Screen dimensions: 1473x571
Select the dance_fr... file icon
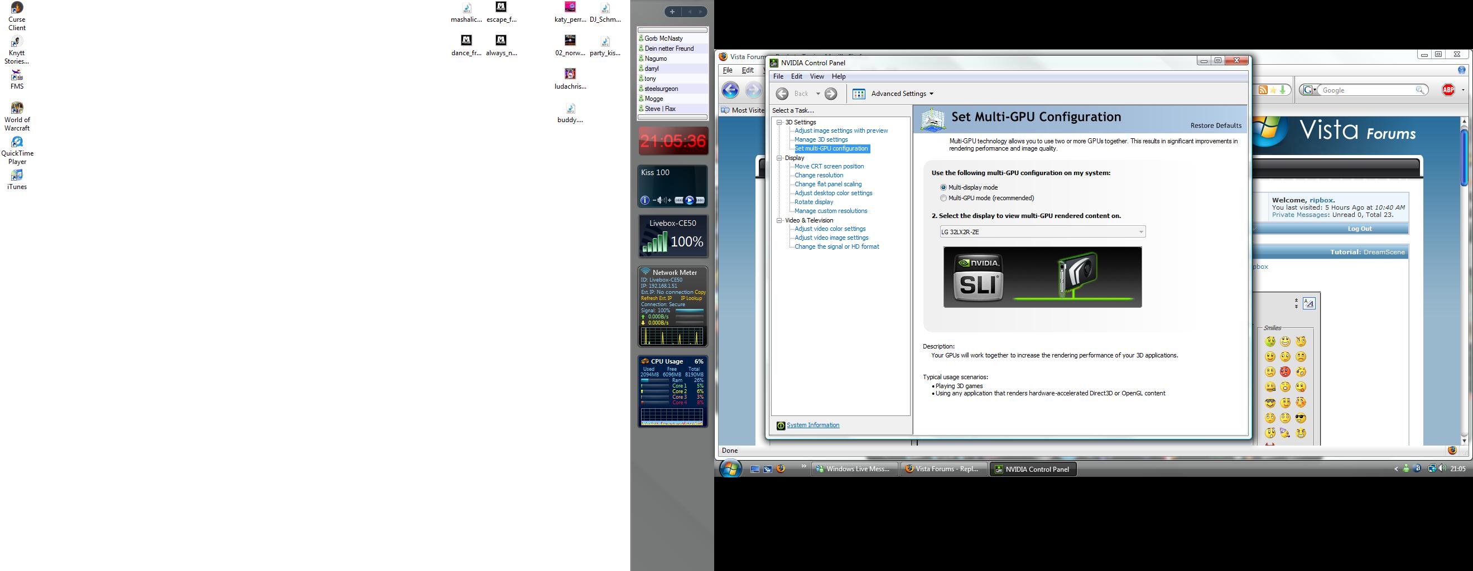[x=466, y=46]
